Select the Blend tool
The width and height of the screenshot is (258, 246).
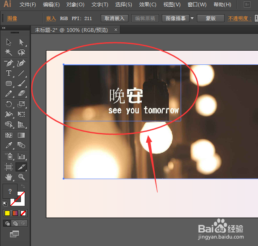21,145
